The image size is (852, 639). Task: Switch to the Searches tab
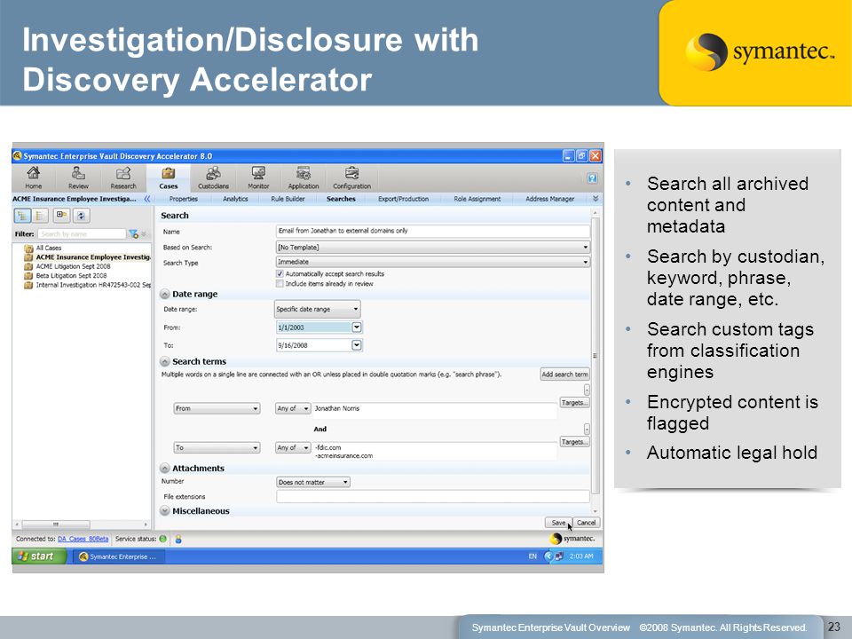pyautogui.click(x=341, y=199)
